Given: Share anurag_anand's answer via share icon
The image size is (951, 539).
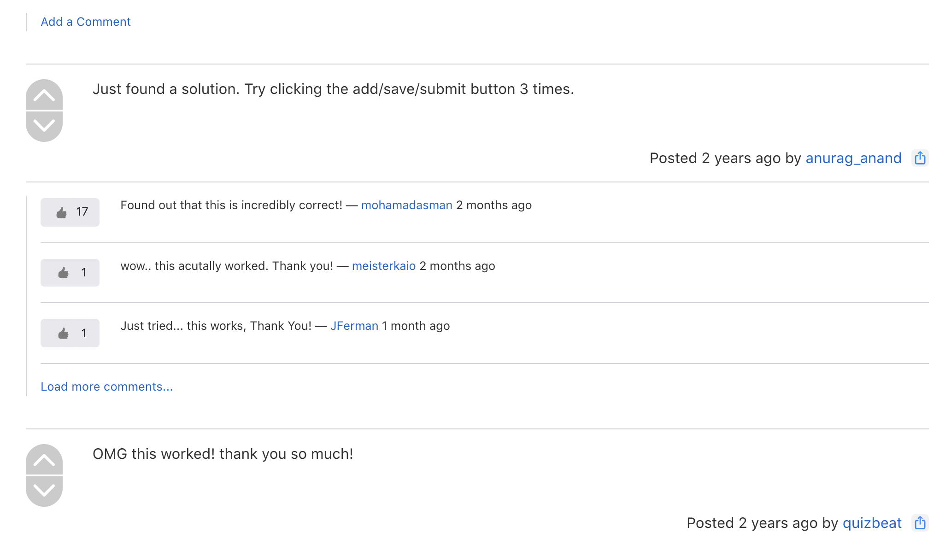Looking at the screenshot, I should point(920,158).
